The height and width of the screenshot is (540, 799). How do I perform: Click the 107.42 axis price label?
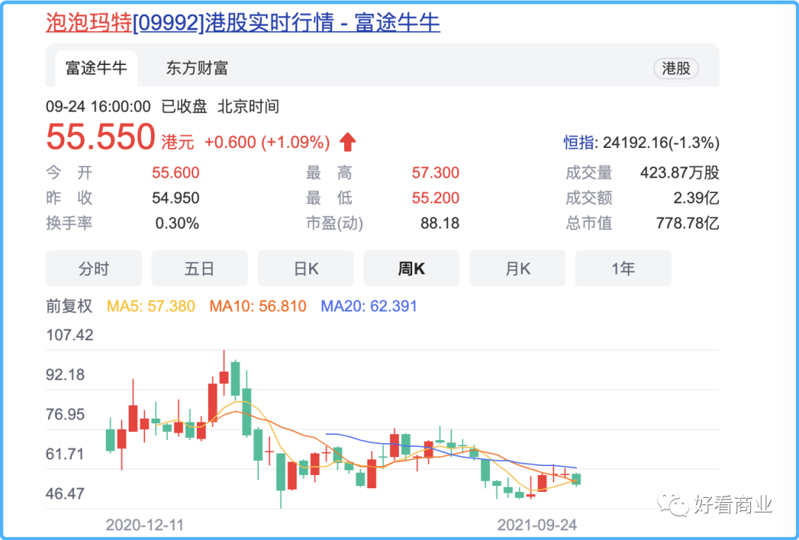click(70, 334)
